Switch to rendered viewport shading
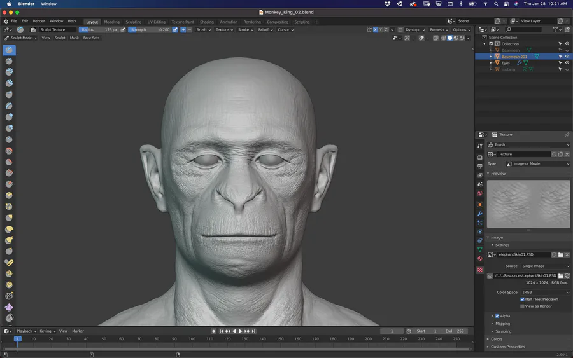The width and height of the screenshot is (573, 358). 462,38
